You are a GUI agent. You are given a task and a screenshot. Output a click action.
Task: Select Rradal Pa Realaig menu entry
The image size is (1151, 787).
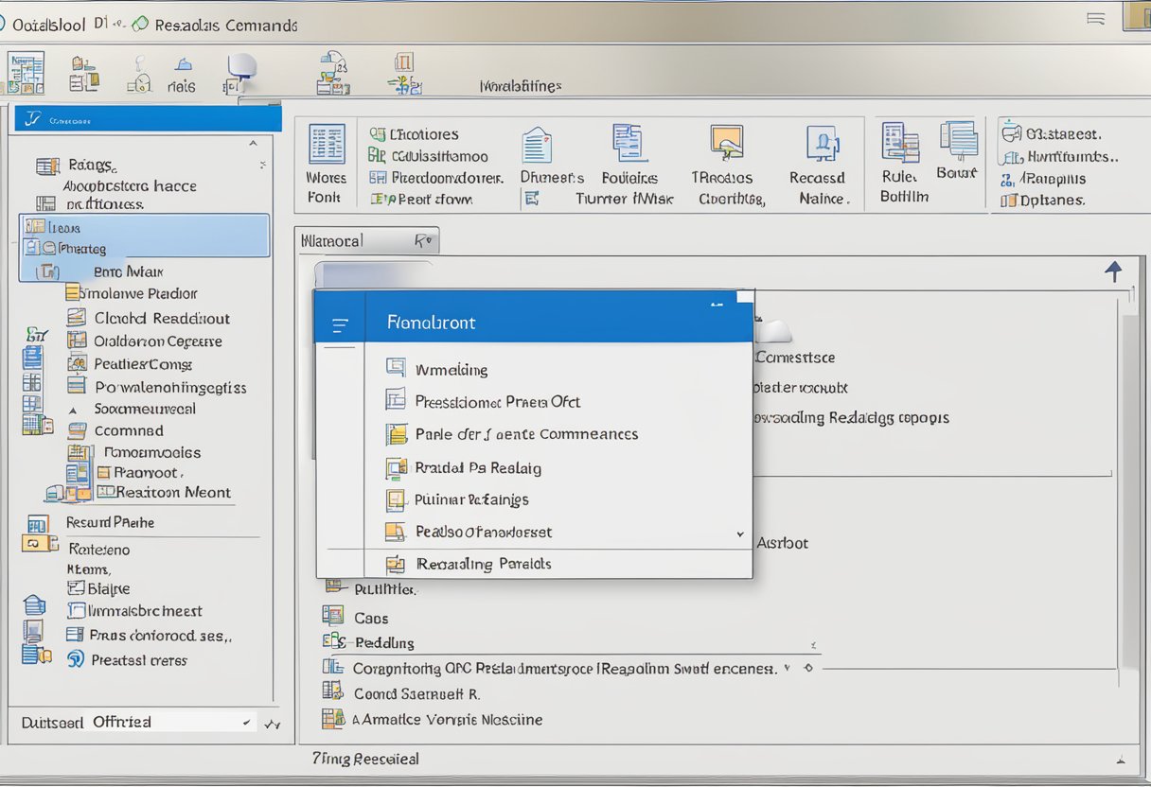tap(477, 467)
